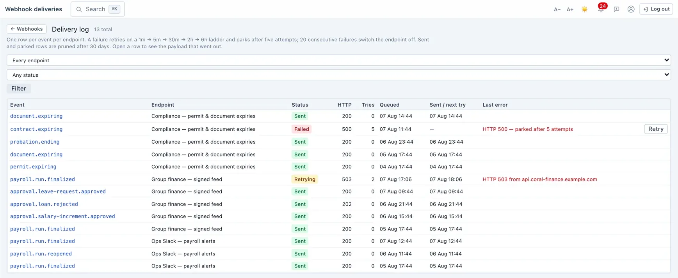Image resolution: width=678 pixels, height=278 pixels.
Task: Focus the Search field
Action: pos(98,9)
